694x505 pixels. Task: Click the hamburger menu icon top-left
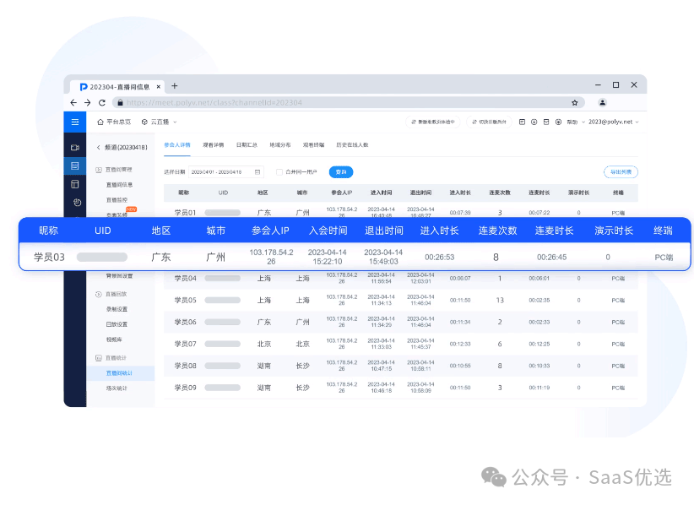click(74, 121)
